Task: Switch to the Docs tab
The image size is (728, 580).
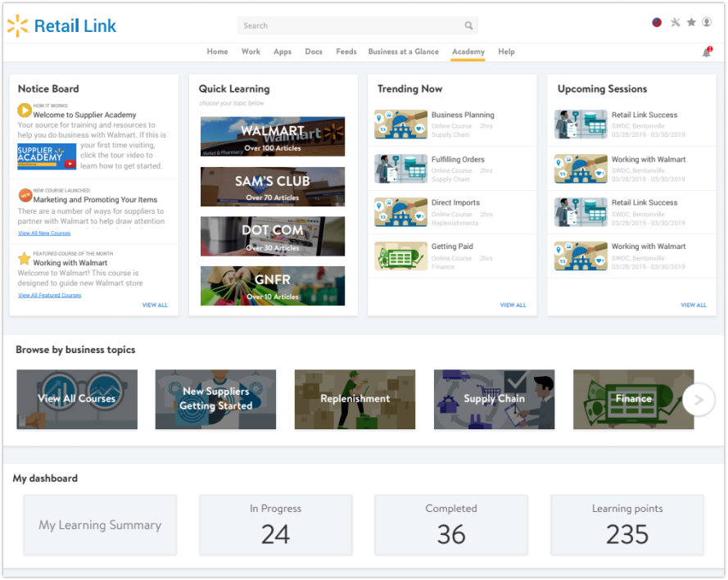Action: click(314, 52)
